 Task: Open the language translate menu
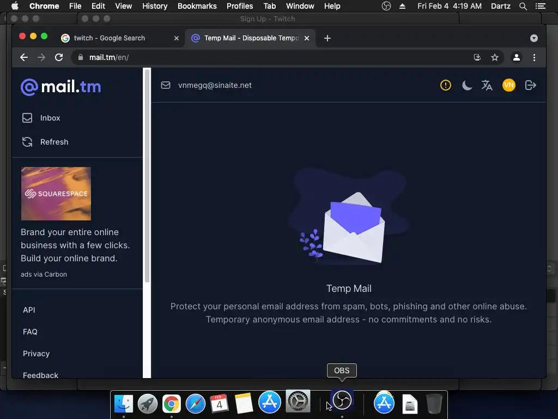click(487, 85)
